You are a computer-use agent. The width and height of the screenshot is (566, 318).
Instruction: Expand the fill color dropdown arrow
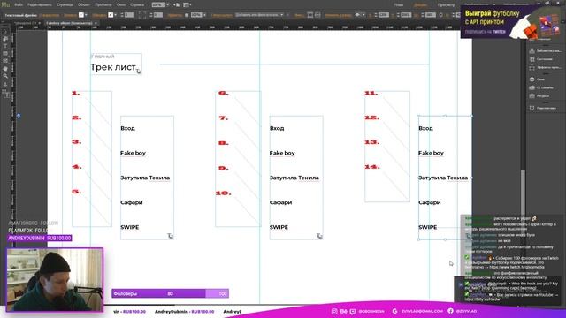[x=86, y=15]
